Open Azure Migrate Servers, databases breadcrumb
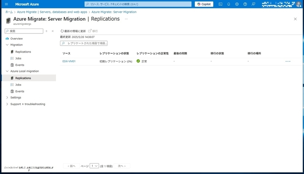 pyautogui.click(x=52, y=12)
